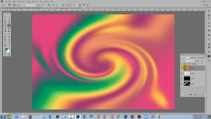Select the Path Selection arrow tool
The height and width of the screenshot is (119, 211).
tap(5, 40)
